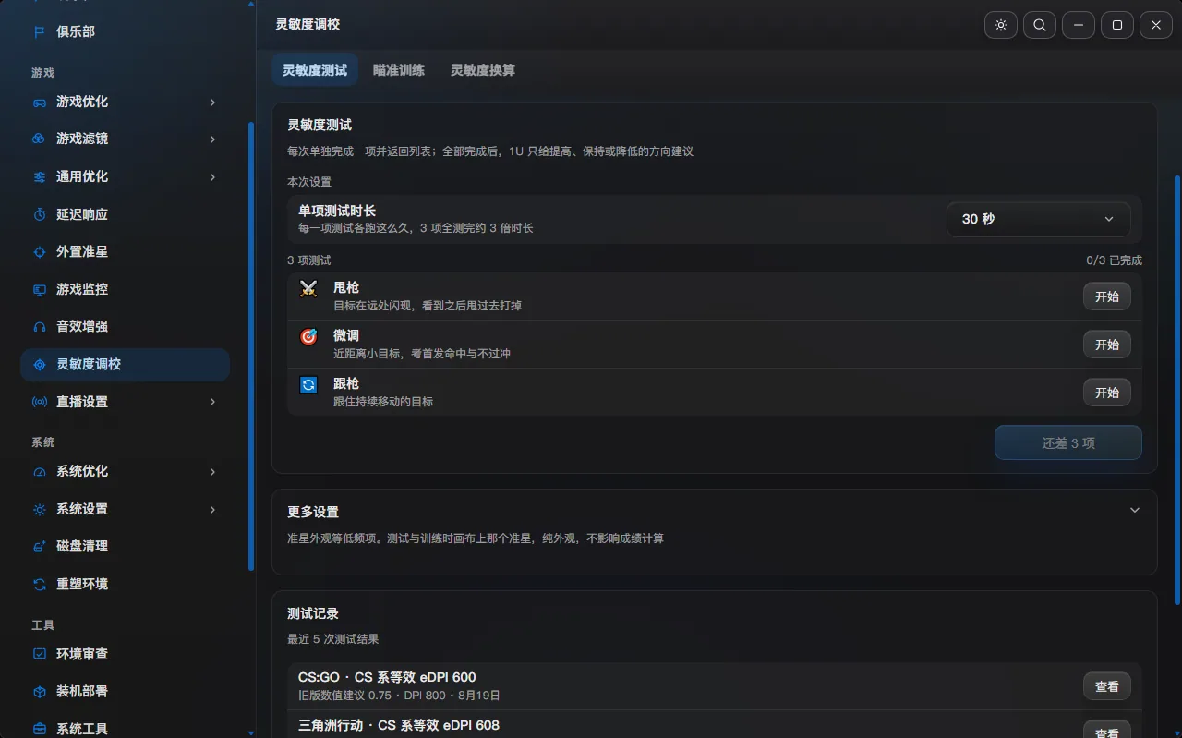Viewport: 1182px width, 738px height.
Task: Start the 微调 test
Action: pos(1107,345)
